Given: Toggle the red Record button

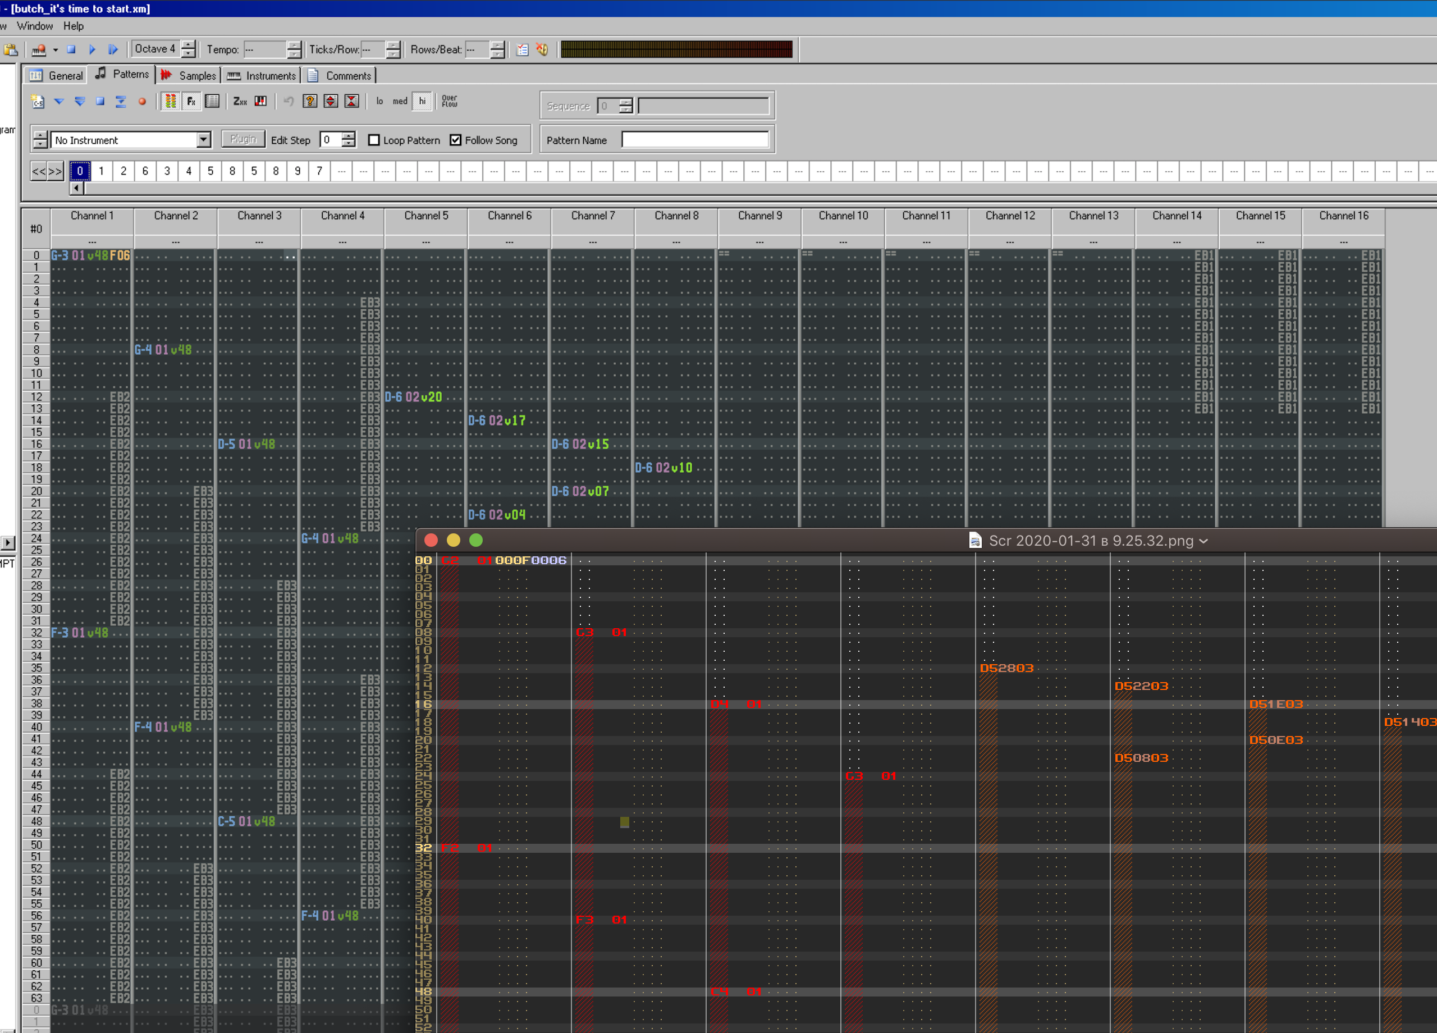Looking at the screenshot, I should coord(142,102).
